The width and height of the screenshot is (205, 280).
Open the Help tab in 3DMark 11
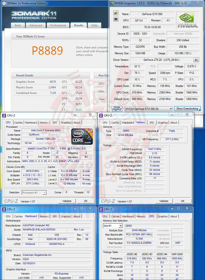tap(95, 25)
